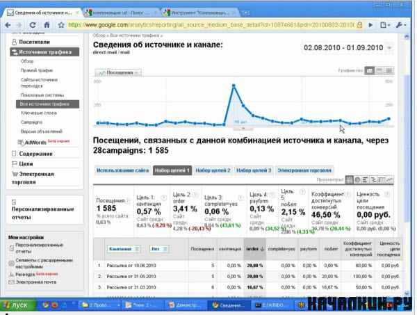Open Версии объявлений in sidebar
The image size is (417, 315).
(x=42, y=131)
